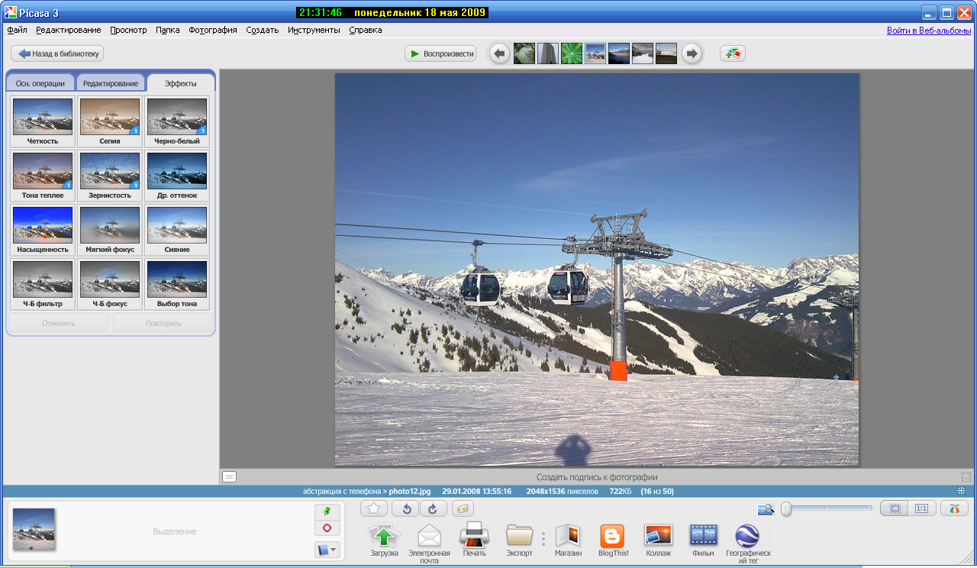Viewport: 977px width, 568px height.
Task: Click the Печать printer icon
Action: (474, 535)
